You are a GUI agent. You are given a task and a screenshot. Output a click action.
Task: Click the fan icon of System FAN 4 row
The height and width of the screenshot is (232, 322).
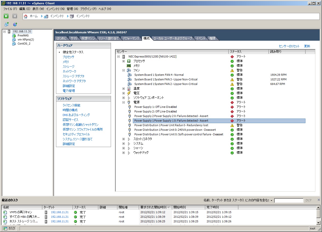click(x=130, y=75)
